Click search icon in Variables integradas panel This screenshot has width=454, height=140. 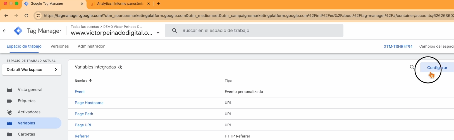point(412,67)
